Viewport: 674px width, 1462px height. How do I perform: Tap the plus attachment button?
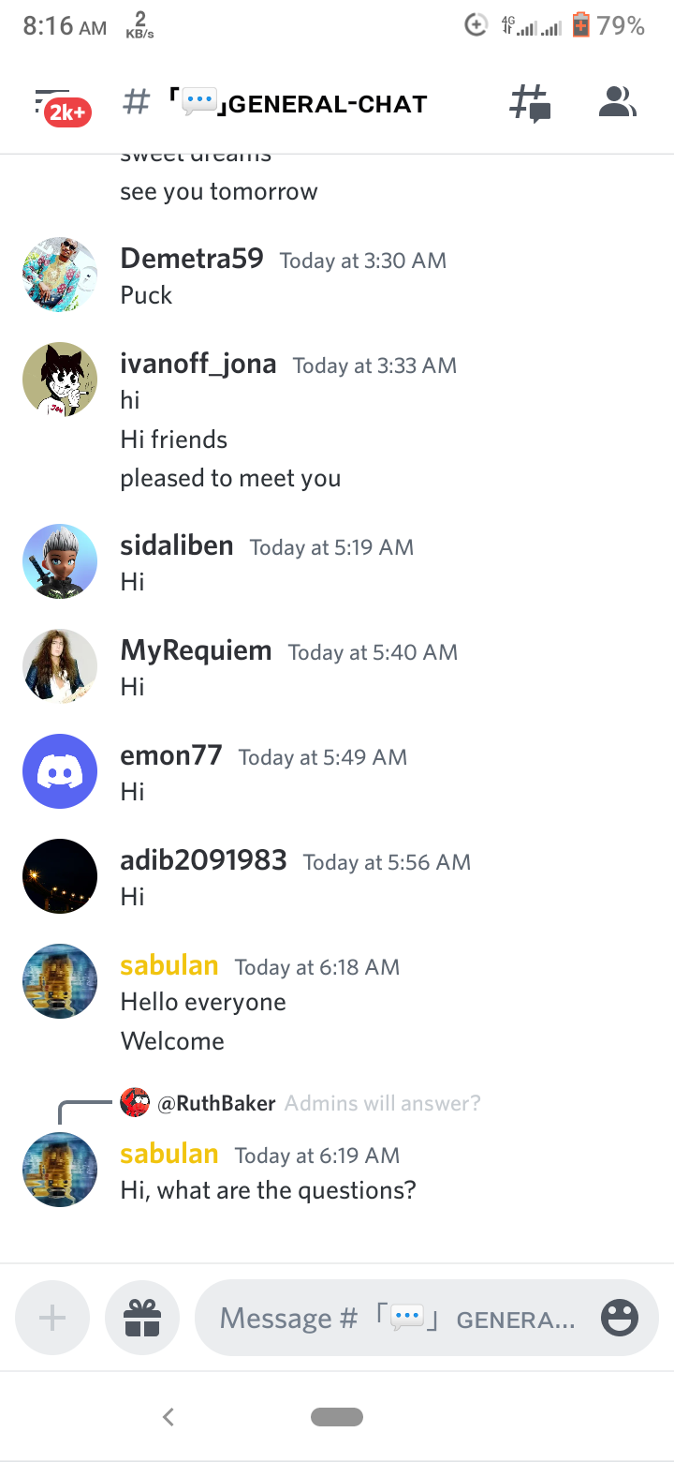(52, 1319)
